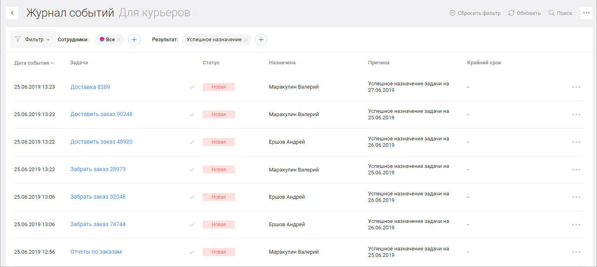This screenshot has height=267, width=597.
Task: Reset the filter
Action: [475, 13]
